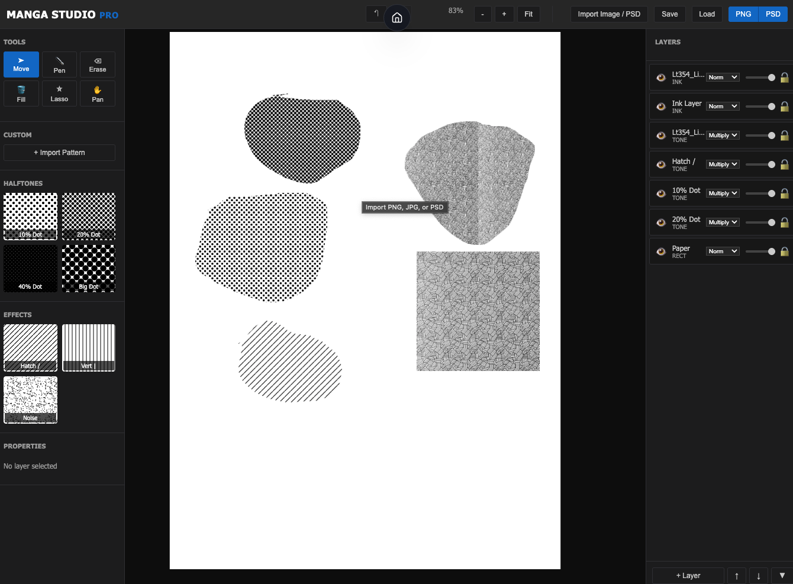Click the home icon button
This screenshot has height=584, width=793.
coord(397,18)
